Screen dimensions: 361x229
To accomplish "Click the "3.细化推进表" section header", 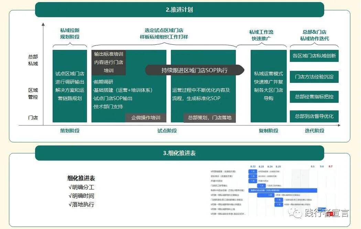I will [x=179, y=153].
